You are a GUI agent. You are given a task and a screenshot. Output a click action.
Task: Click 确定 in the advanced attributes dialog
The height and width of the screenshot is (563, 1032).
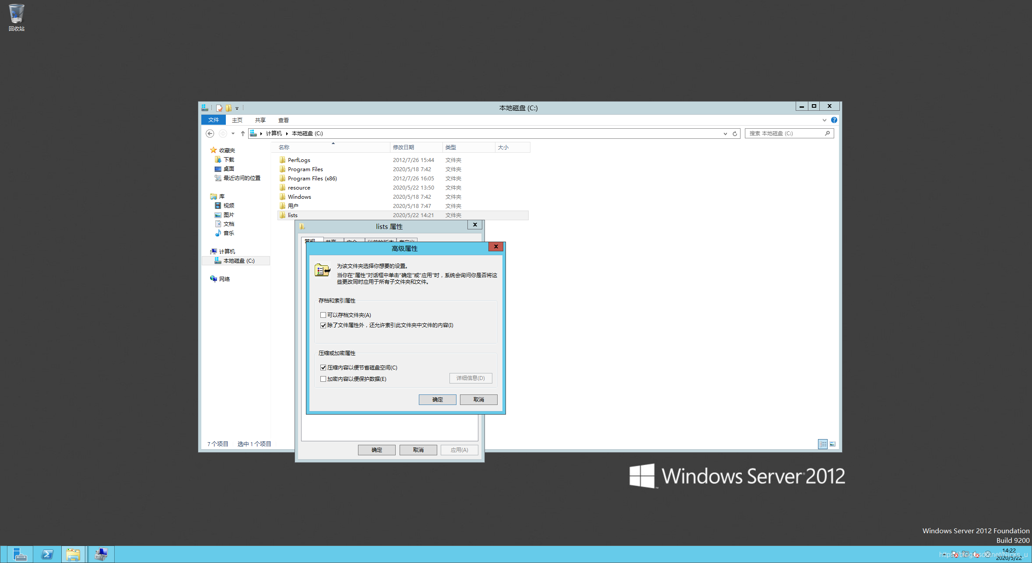point(437,400)
